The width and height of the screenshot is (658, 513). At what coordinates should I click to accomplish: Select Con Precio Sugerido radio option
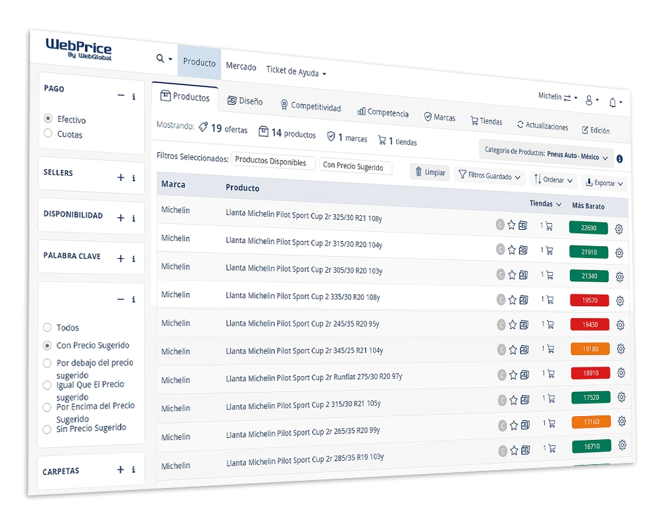click(x=47, y=345)
